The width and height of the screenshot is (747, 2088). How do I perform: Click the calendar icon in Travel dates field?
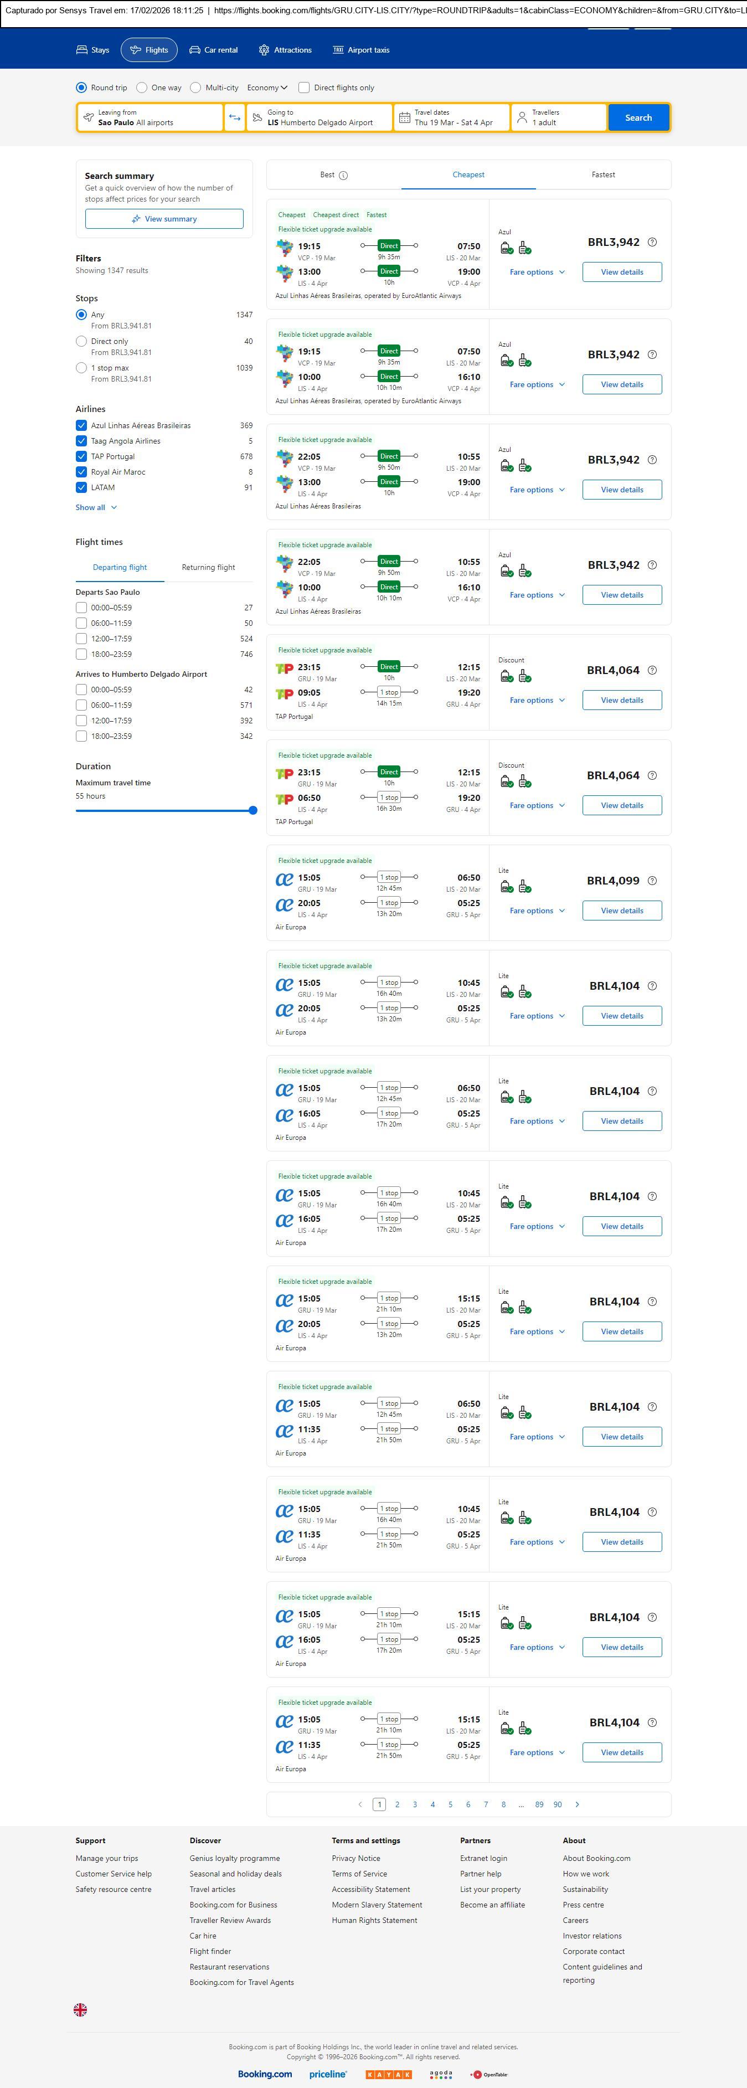(x=405, y=117)
